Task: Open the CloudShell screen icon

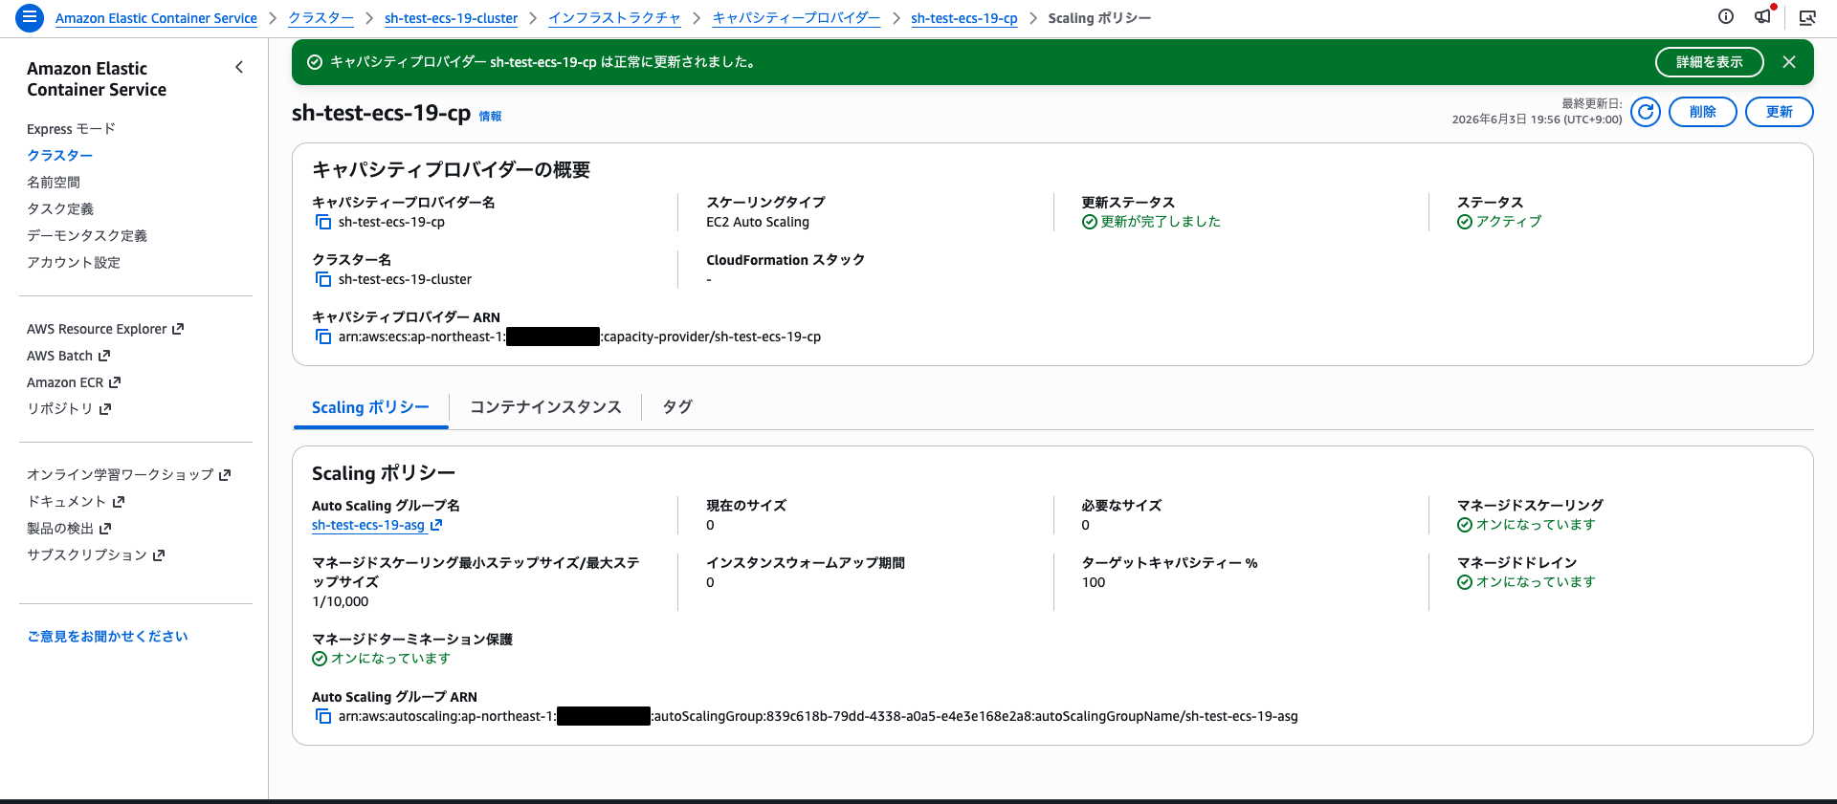Action: point(1807,17)
